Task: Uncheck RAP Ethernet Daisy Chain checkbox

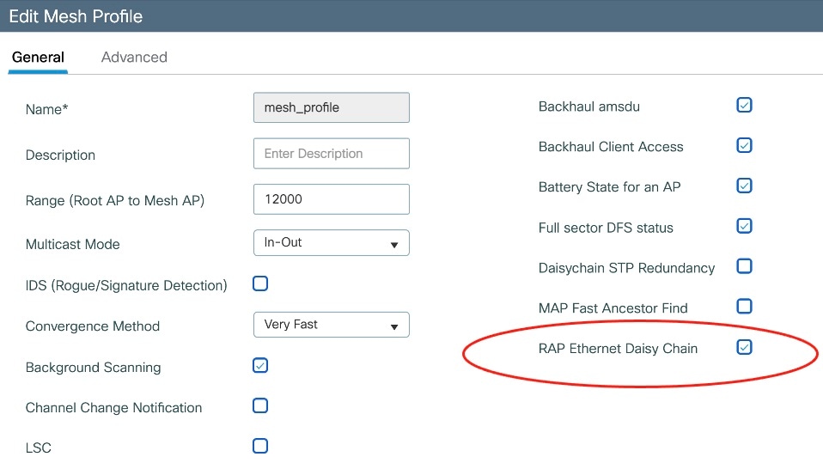Action: click(744, 347)
